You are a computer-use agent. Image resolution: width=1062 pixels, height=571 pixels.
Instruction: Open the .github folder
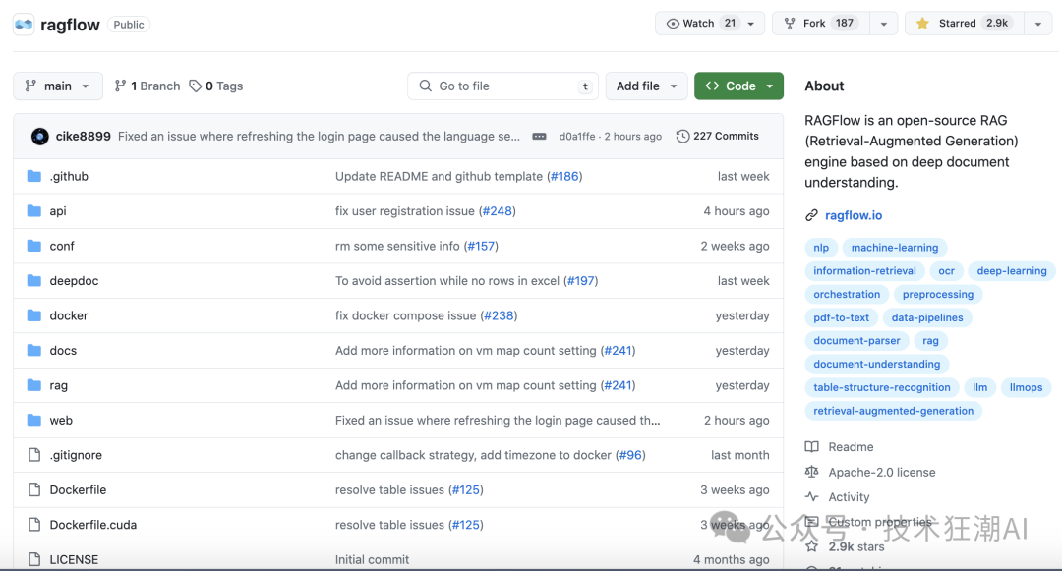click(69, 177)
